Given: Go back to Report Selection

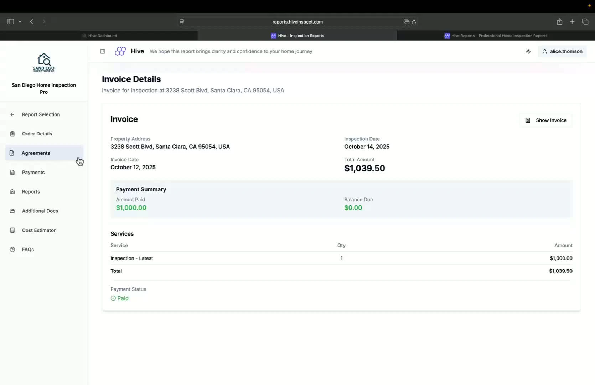Looking at the screenshot, I should 44,114.
